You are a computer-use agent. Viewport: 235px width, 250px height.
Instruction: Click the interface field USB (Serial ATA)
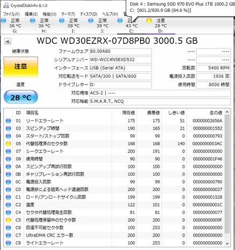[121, 68]
